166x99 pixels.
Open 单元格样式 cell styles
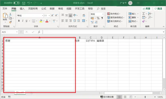[115, 21]
